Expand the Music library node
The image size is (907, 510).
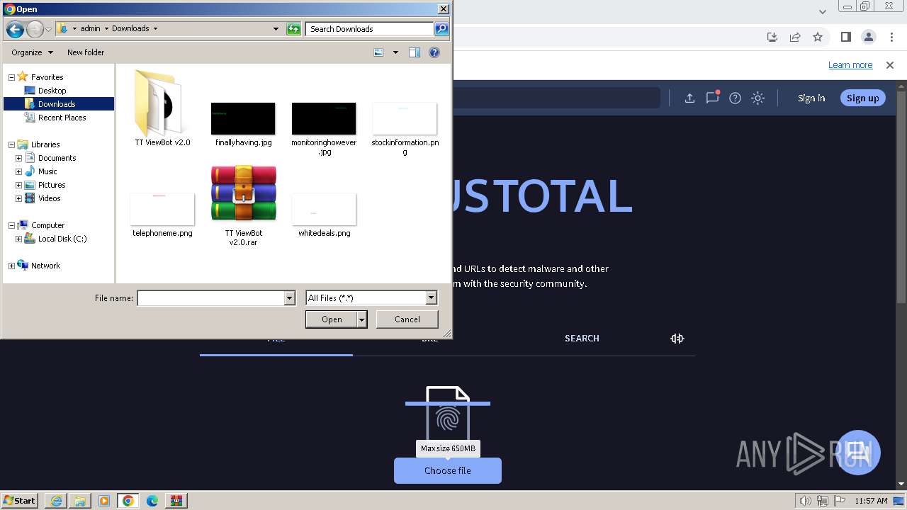pos(18,171)
